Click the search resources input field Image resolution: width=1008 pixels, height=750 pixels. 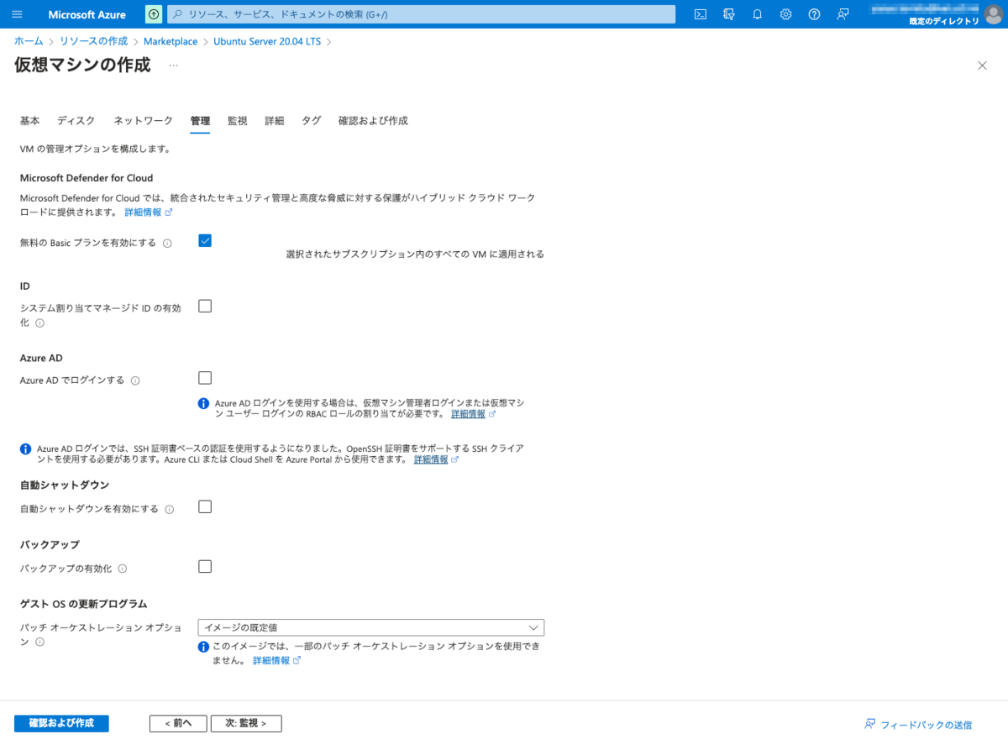(421, 14)
